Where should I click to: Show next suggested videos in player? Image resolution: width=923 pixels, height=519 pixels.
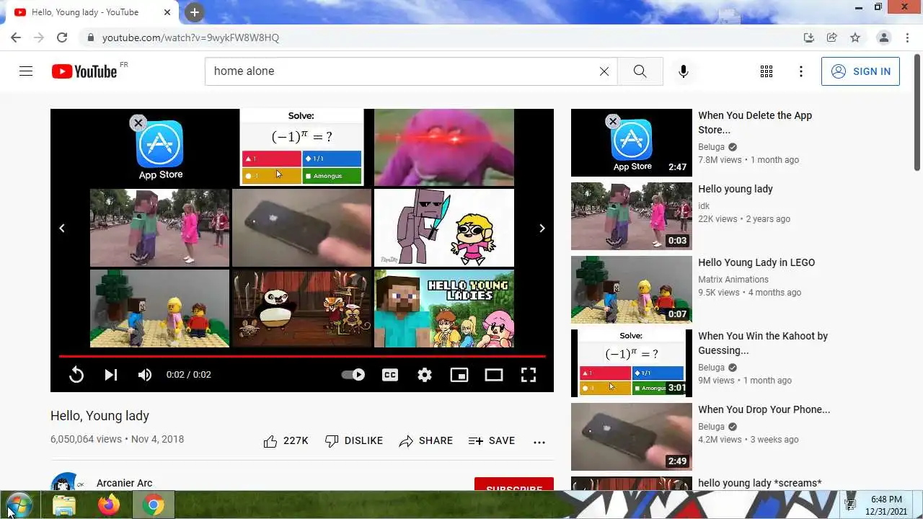(542, 228)
